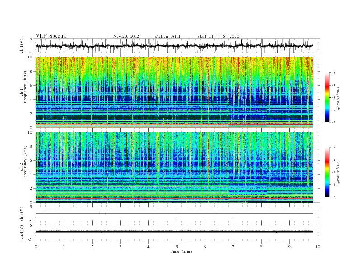Select the 'station=ATH' label

[168, 36]
